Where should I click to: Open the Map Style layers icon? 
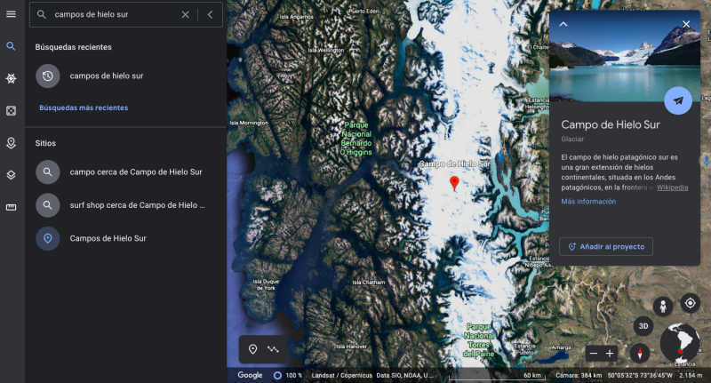pos(11,175)
